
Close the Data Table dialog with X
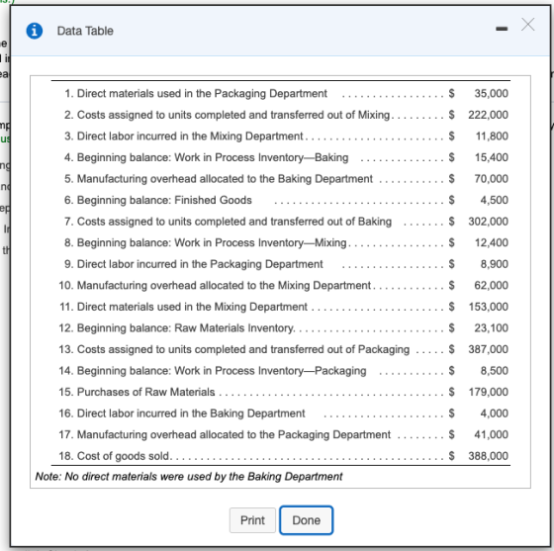(528, 25)
